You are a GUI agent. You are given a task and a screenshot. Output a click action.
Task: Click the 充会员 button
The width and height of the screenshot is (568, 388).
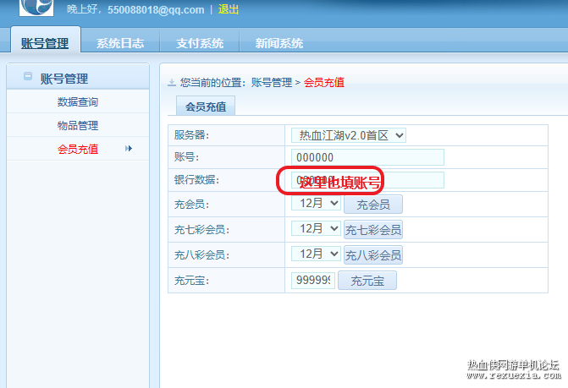(373, 205)
